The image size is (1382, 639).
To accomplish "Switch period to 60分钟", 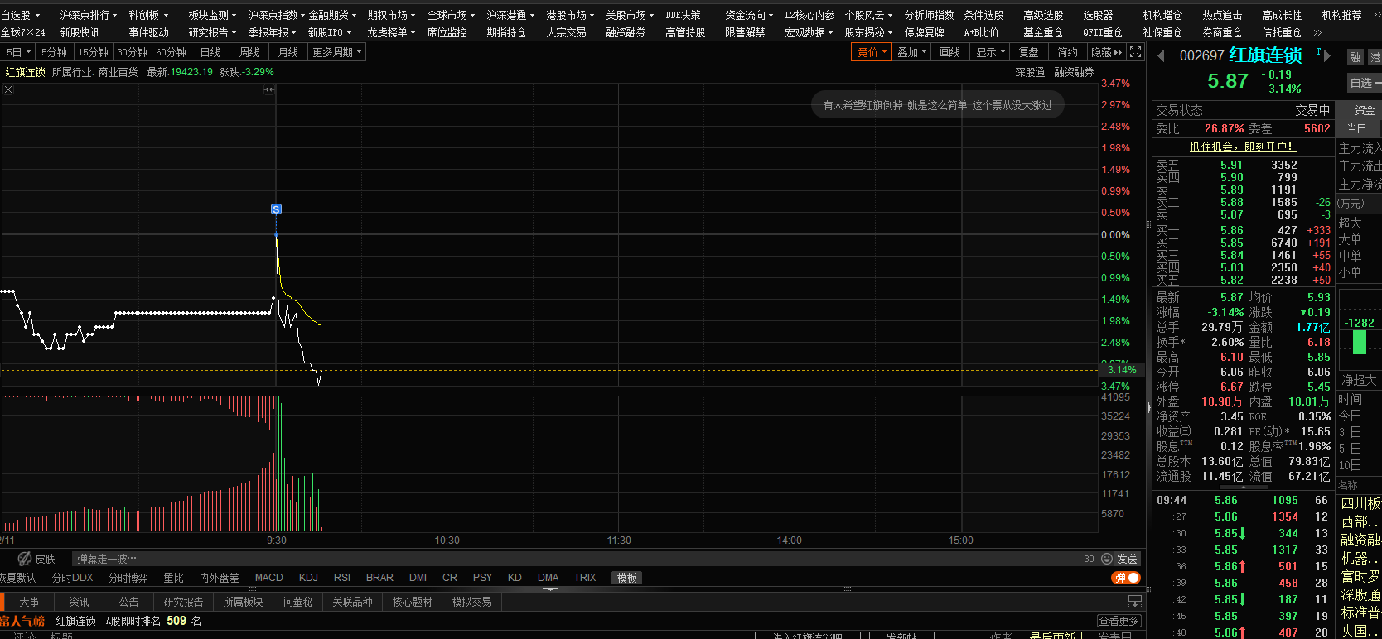I will [x=171, y=52].
